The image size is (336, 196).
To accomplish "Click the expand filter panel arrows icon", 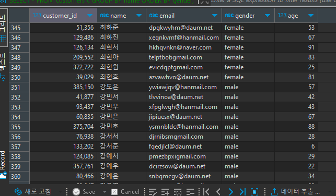I will tap(204, 2).
